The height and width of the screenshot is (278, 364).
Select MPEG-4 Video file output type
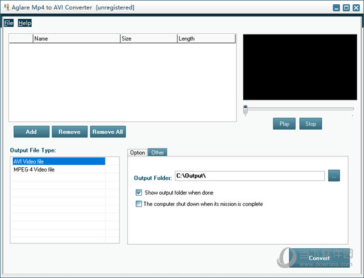tap(59, 170)
